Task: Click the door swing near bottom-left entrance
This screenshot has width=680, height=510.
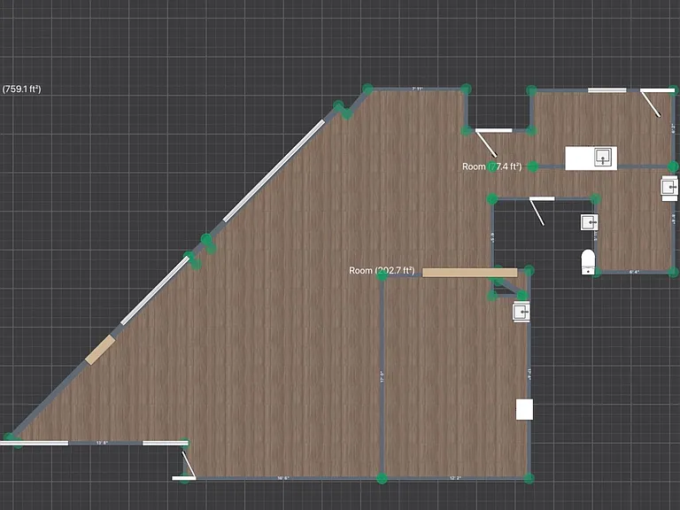Action: (185, 466)
